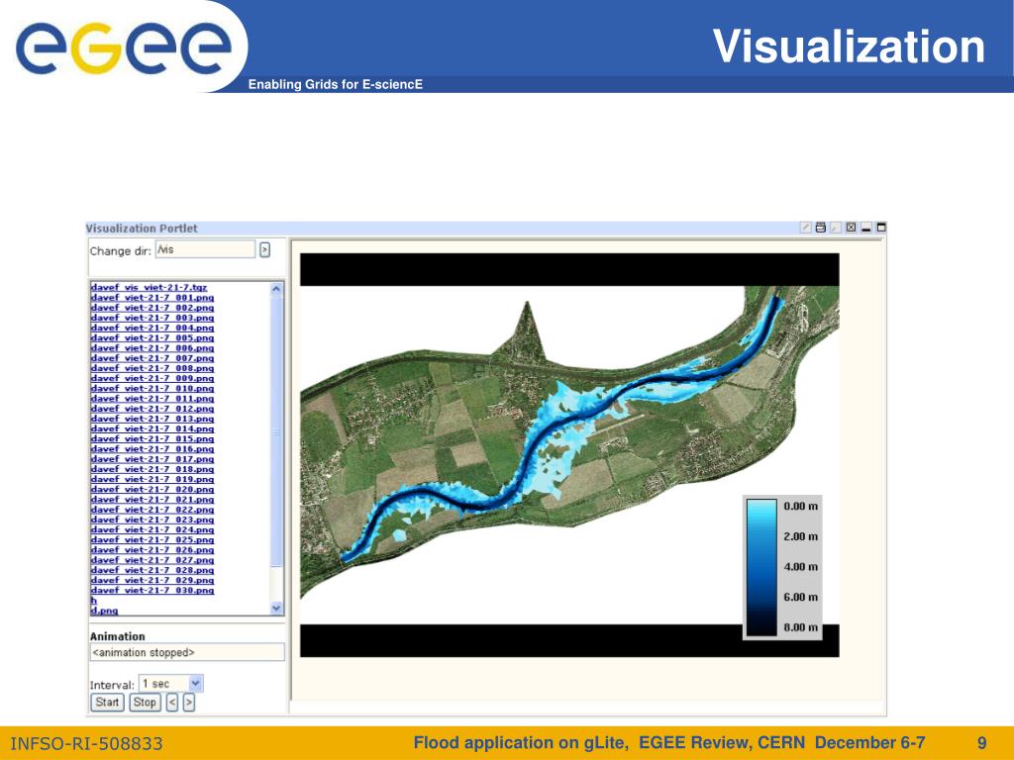Select davef_viet-21-7_011.png
Screen dimensions: 1014x760
pyautogui.click(x=152, y=399)
